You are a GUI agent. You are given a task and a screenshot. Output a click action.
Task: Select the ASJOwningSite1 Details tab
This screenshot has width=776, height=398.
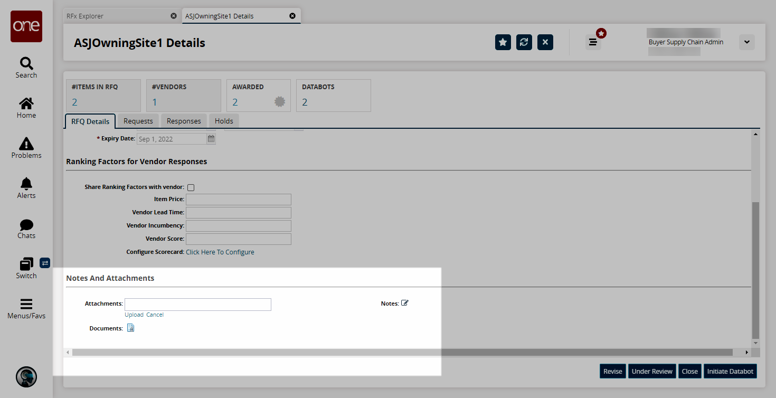(x=220, y=16)
